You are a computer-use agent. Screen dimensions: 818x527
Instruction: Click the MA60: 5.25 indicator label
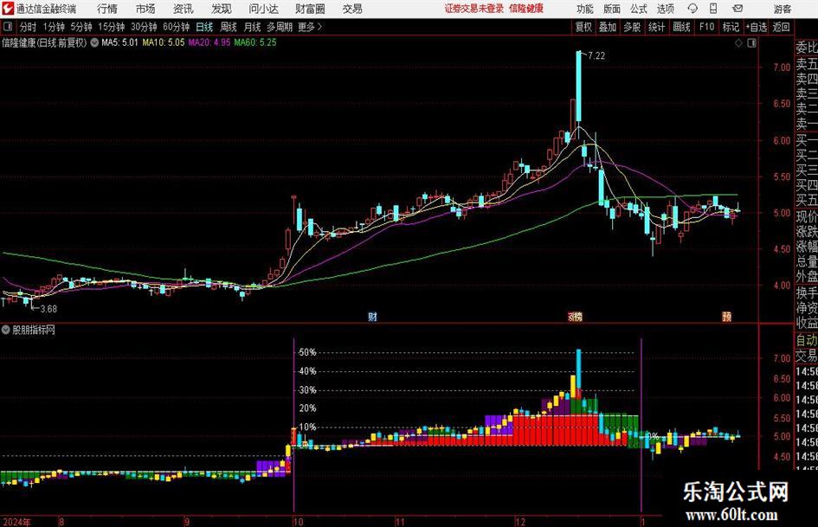coord(255,42)
